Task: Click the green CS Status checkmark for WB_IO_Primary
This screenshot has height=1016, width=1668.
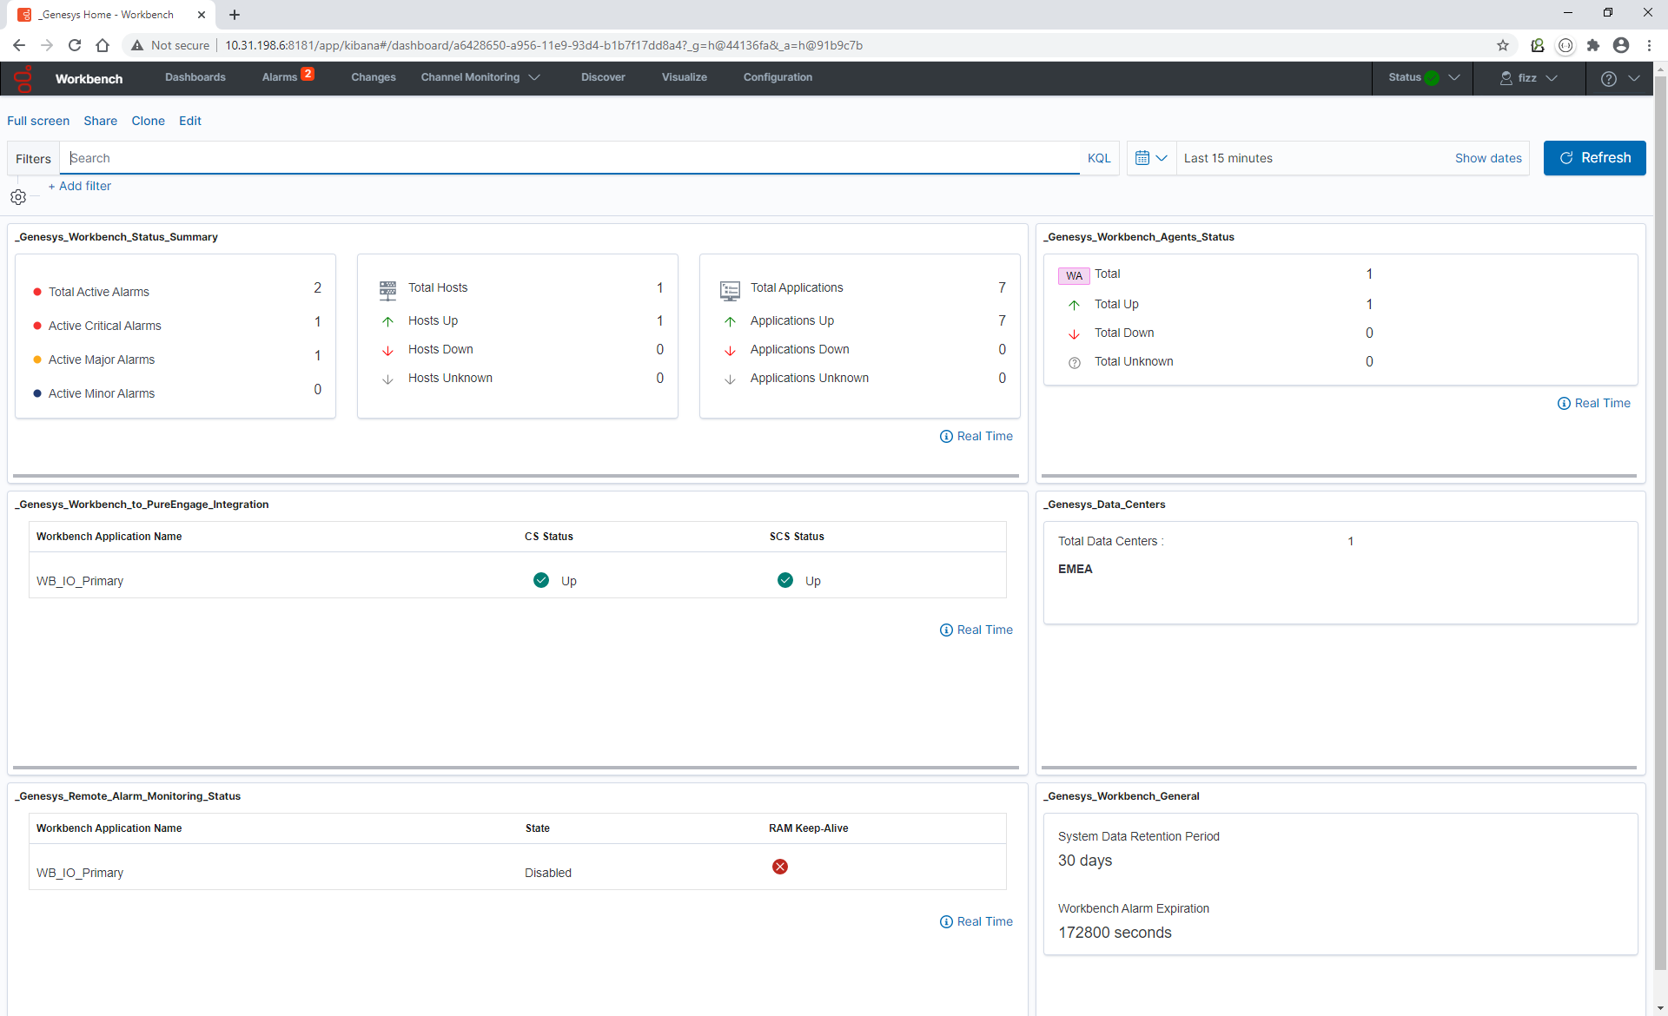Action: tap(540, 580)
